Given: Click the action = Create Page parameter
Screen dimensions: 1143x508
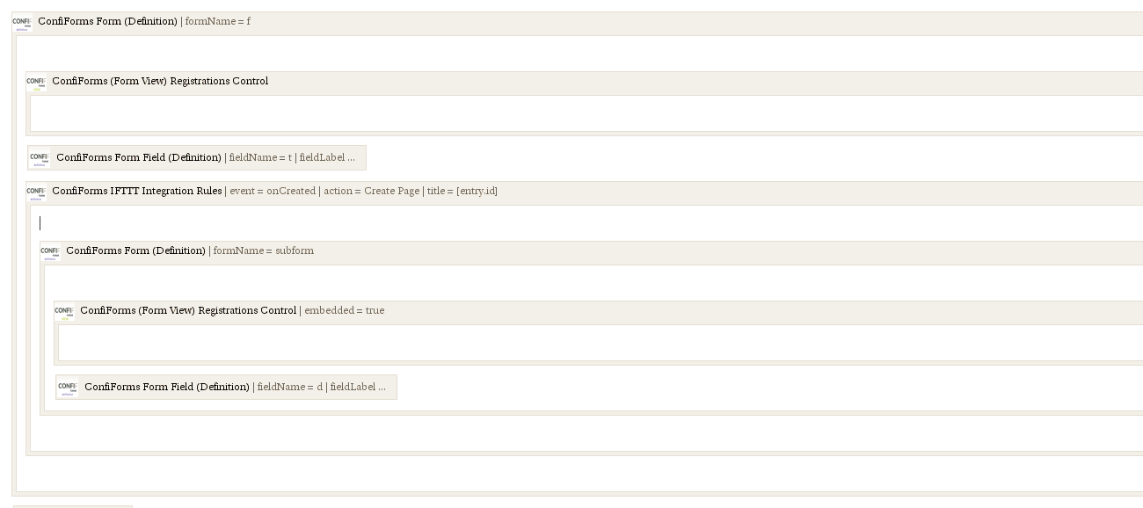Looking at the screenshot, I should [x=371, y=192].
